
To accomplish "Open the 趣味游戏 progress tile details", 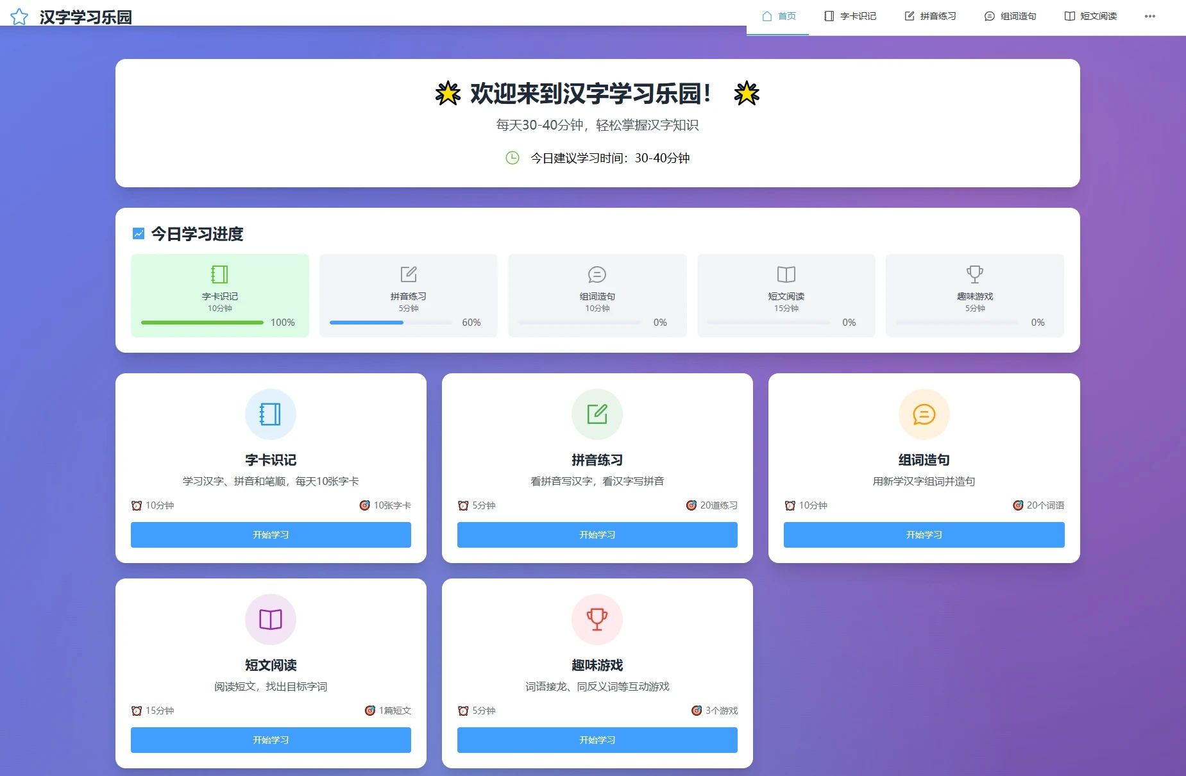I will click(x=974, y=296).
